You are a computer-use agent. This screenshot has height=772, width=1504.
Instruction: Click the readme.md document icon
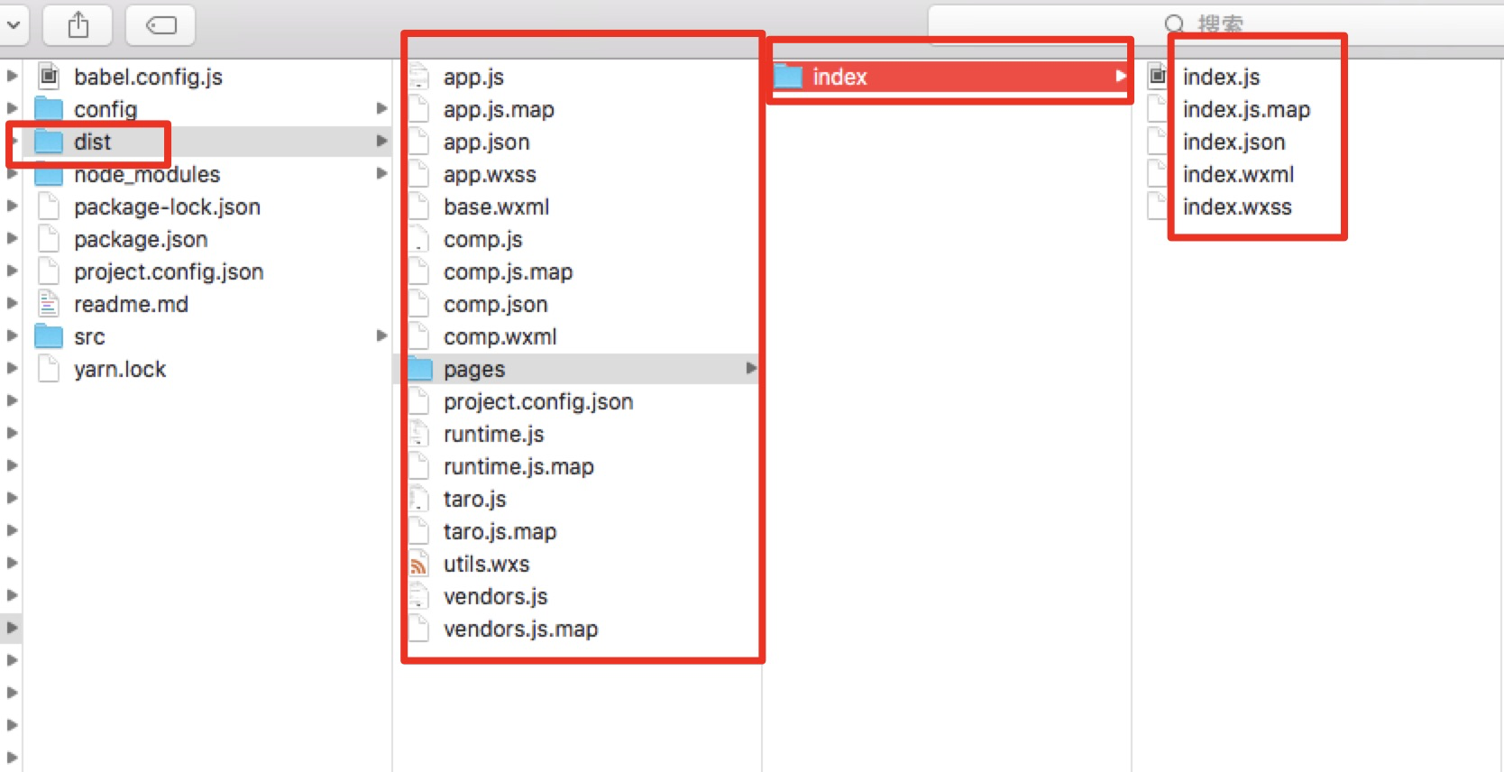49,304
